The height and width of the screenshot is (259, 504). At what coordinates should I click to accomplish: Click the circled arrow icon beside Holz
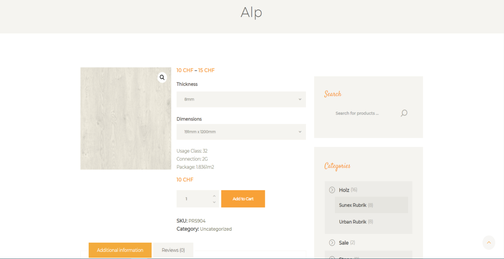(x=332, y=190)
